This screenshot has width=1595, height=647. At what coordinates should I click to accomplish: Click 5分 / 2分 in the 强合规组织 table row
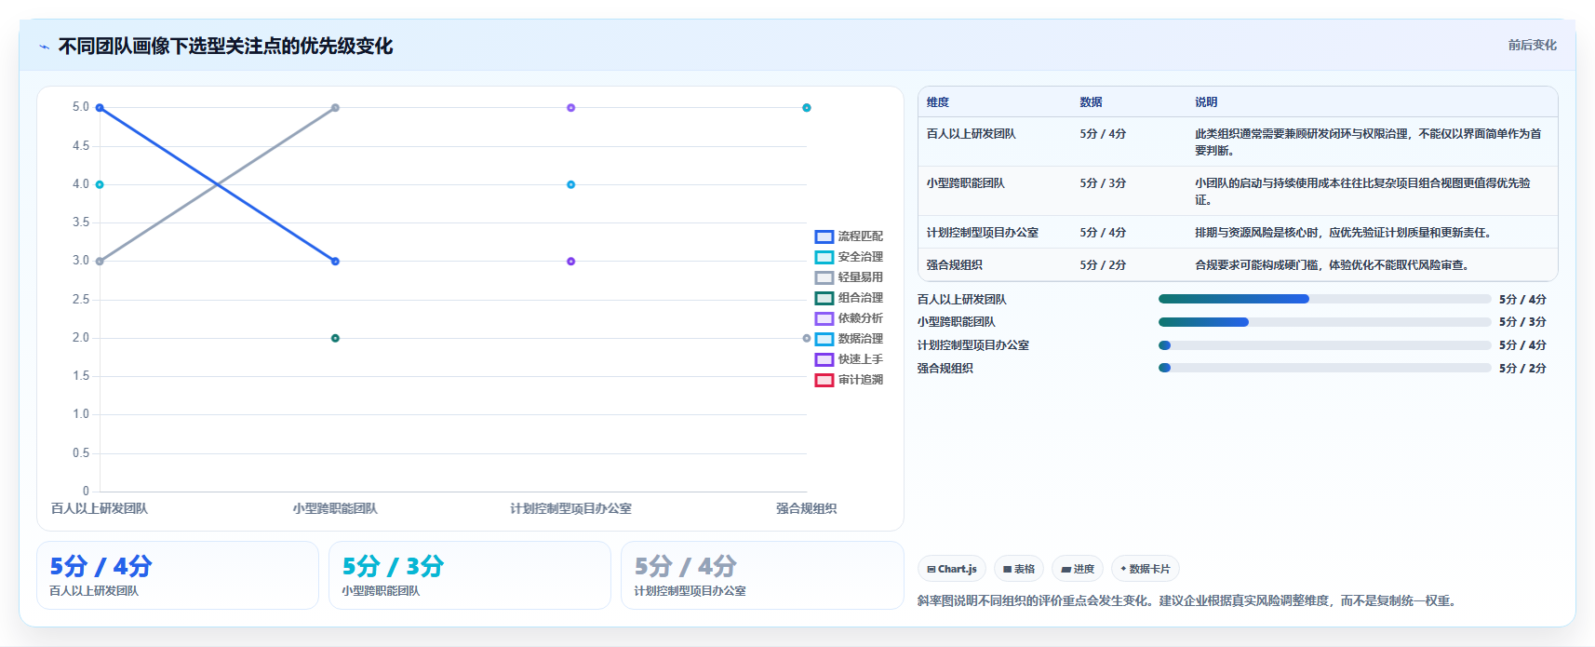pos(1103,265)
